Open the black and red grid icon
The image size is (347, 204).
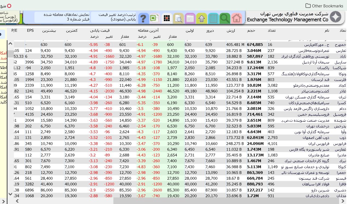pyautogui.click(x=167, y=18)
